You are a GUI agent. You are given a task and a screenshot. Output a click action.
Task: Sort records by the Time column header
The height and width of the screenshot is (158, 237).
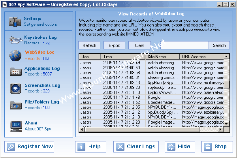123,56
